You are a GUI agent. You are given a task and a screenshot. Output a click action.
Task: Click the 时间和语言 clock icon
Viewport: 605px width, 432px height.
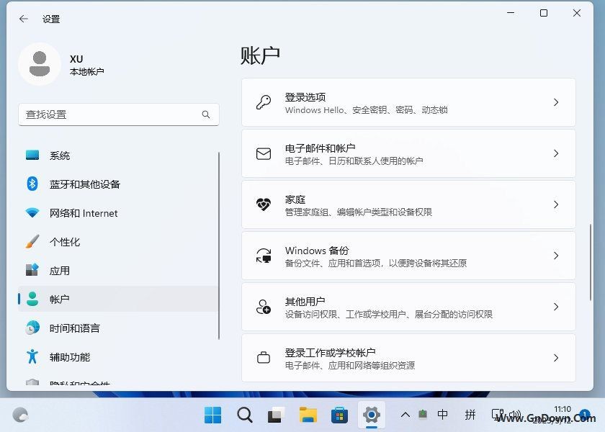click(32, 328)
